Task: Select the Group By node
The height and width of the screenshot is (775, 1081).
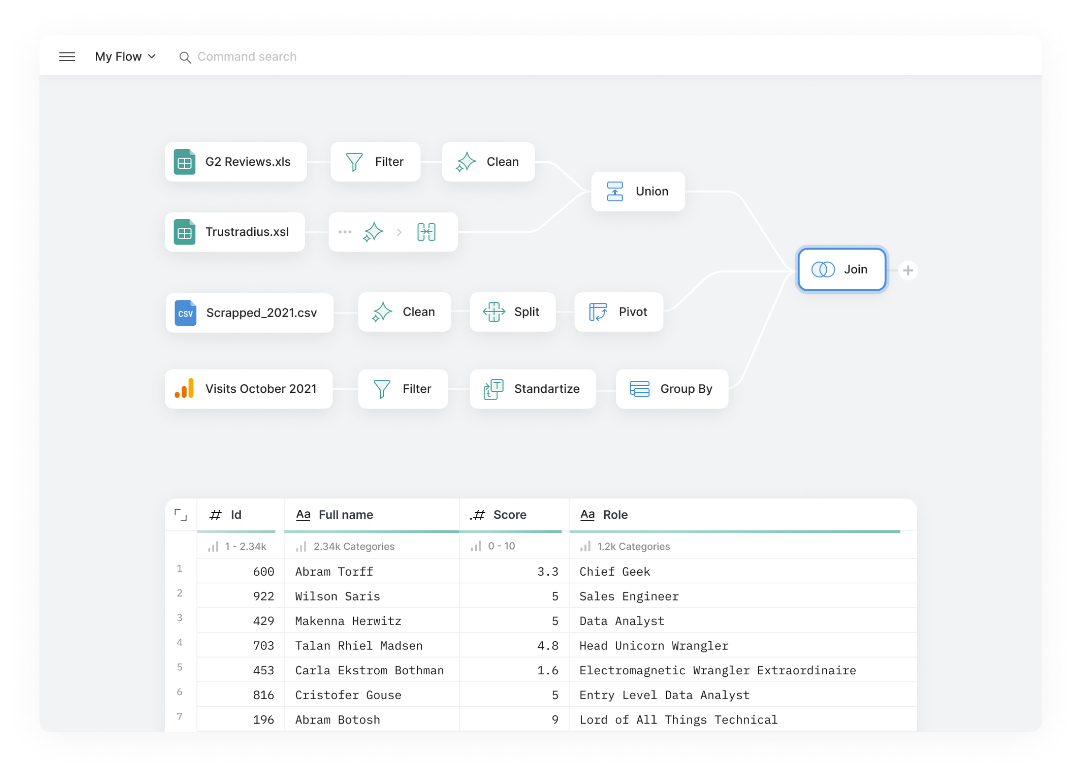Action: pos(672,389)
